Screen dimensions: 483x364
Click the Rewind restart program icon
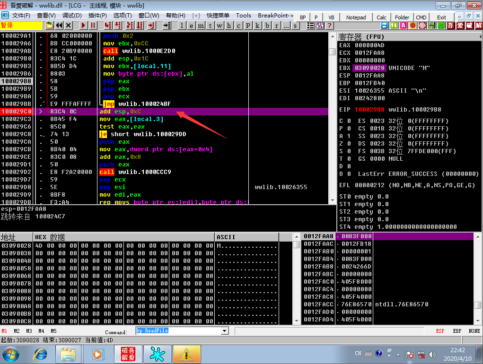[x=59, y=26]
